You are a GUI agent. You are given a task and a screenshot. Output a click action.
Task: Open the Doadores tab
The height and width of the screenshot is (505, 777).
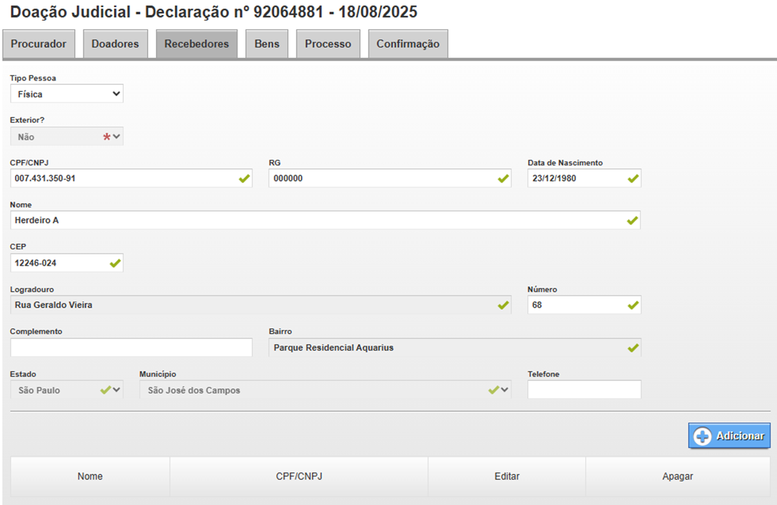pyautogui.click(x=115, y=44)
